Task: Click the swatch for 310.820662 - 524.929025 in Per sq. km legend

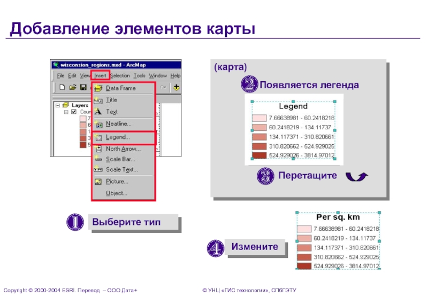Action: click(304, 257)
